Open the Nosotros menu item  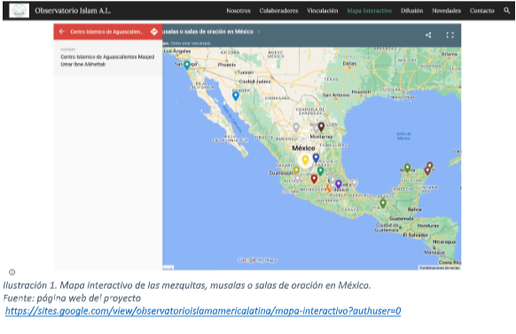(x=238, y=11)
